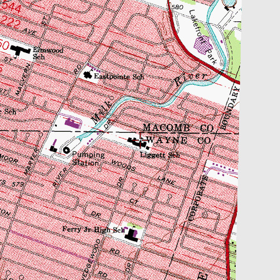Viewport: 280px width, 280px height.
Task: Click the WAYNE CO county label
Action: [179, 141]
